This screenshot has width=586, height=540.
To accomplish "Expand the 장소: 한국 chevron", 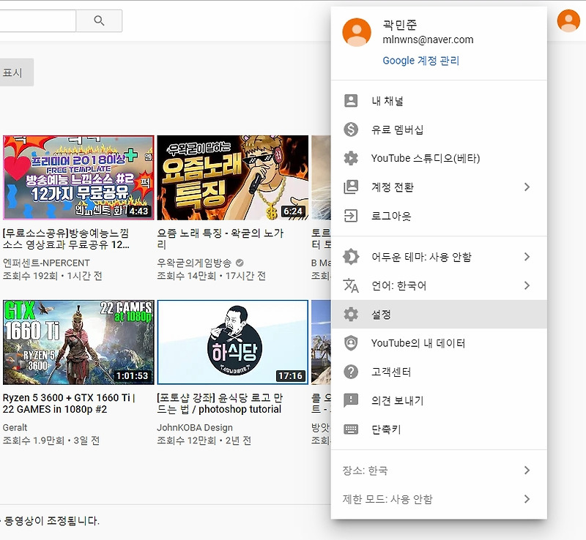I will (527, 470).
